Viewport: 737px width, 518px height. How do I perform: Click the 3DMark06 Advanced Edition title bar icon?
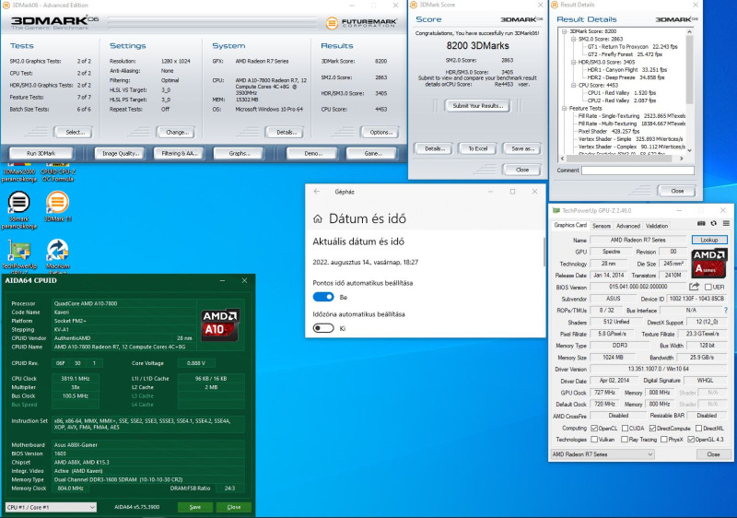pyautogui.click(x=6, y=6)
